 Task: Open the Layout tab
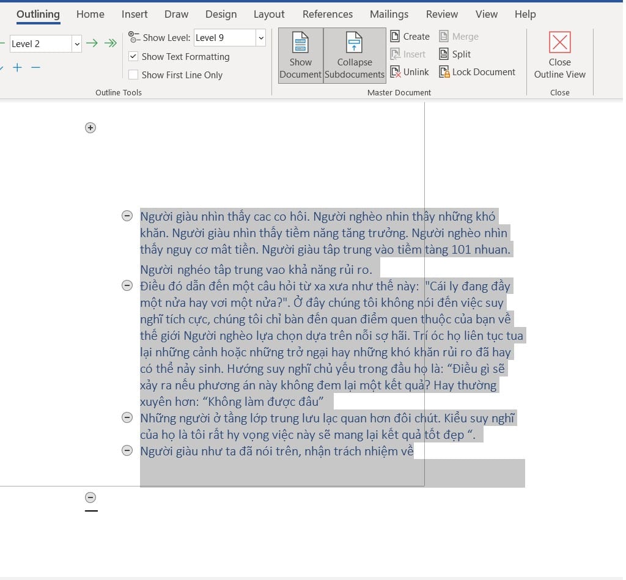tap(269, 15)
